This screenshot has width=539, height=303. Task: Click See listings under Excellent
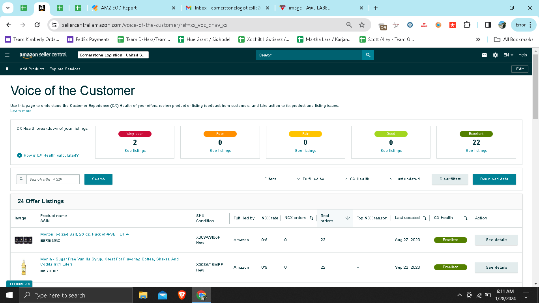click(476, 151)
